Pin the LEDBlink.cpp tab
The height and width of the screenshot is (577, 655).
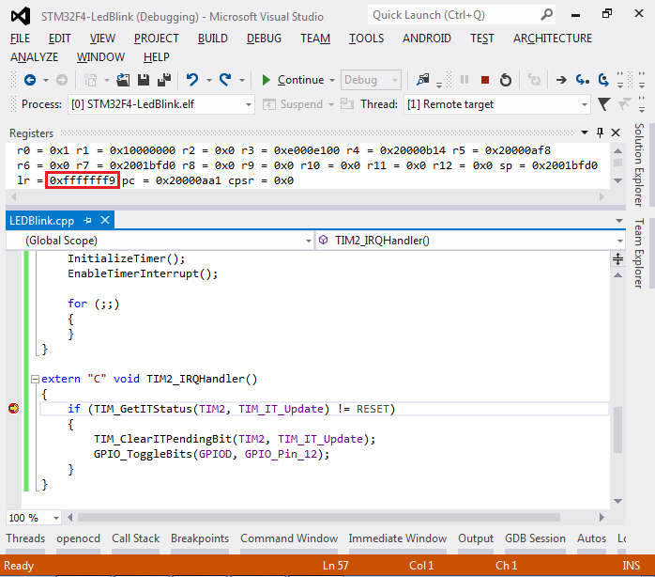pyautogui.click(x=87, y=220)
